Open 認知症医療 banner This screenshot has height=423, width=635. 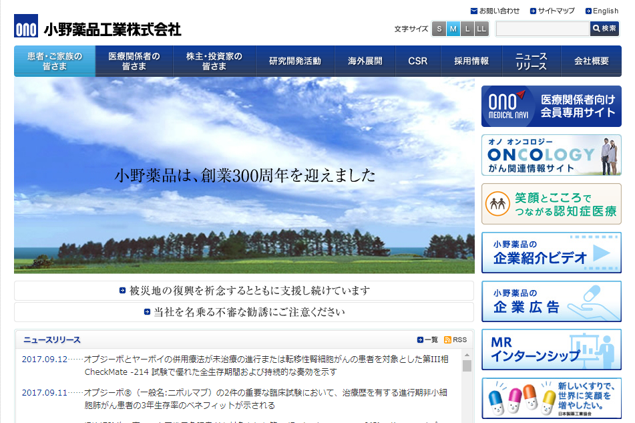(551, 204)
